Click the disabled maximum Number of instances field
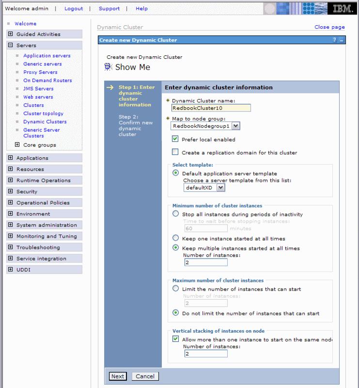 point(206,303)
